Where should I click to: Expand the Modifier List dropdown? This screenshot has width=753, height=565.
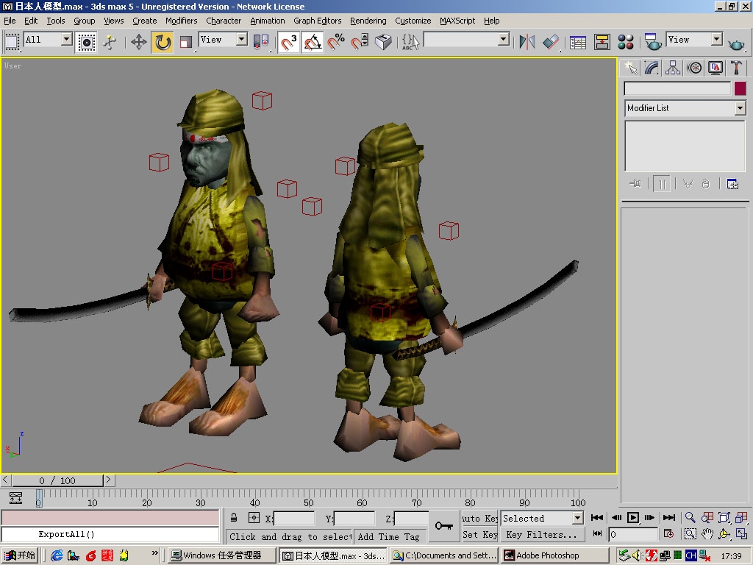(x=740, y=108)
